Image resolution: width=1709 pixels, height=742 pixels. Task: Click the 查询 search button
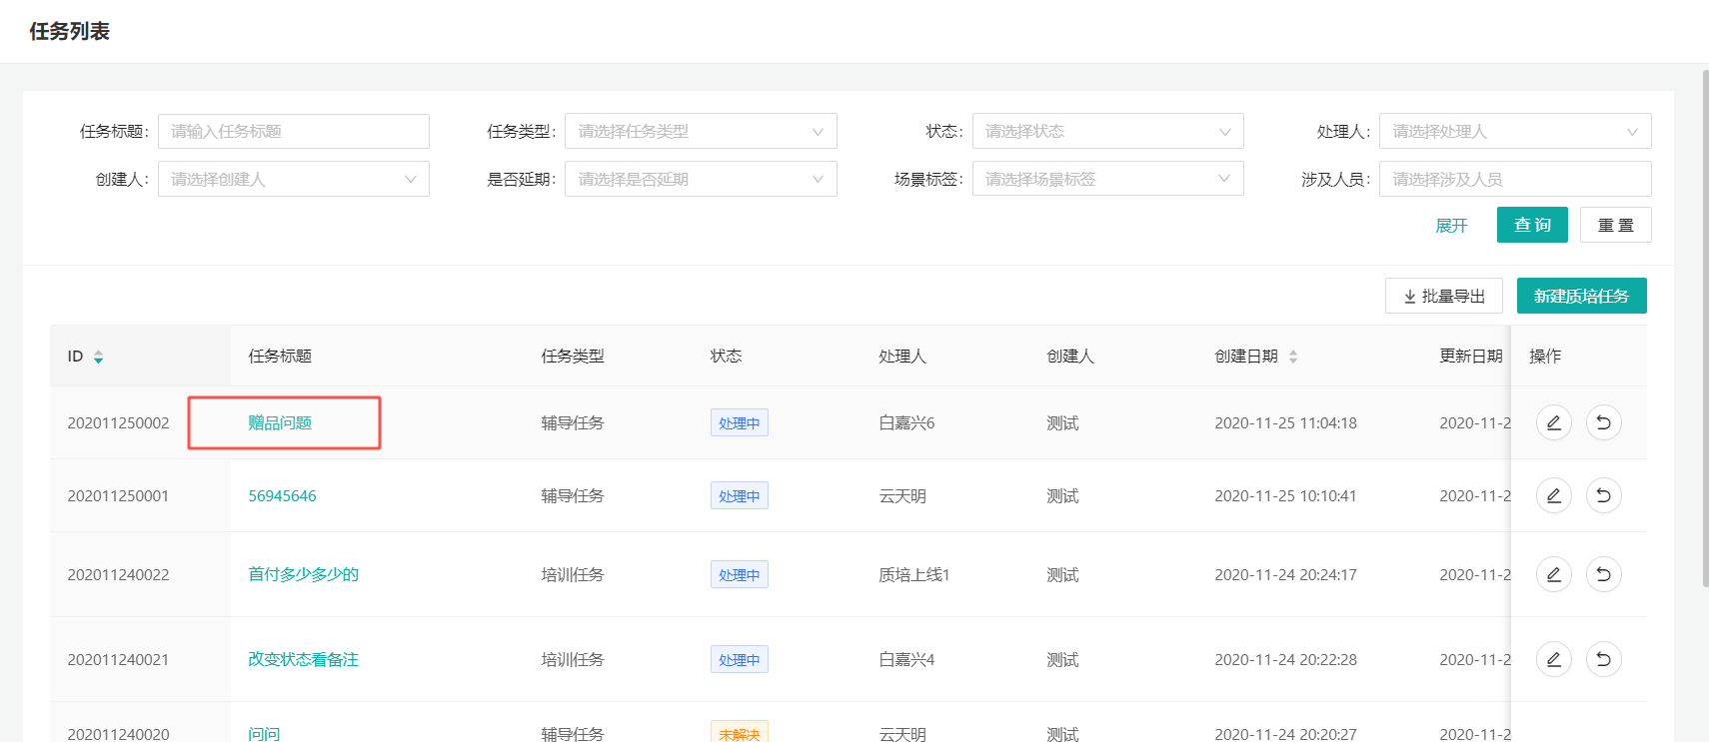(x=1532, y=225)
